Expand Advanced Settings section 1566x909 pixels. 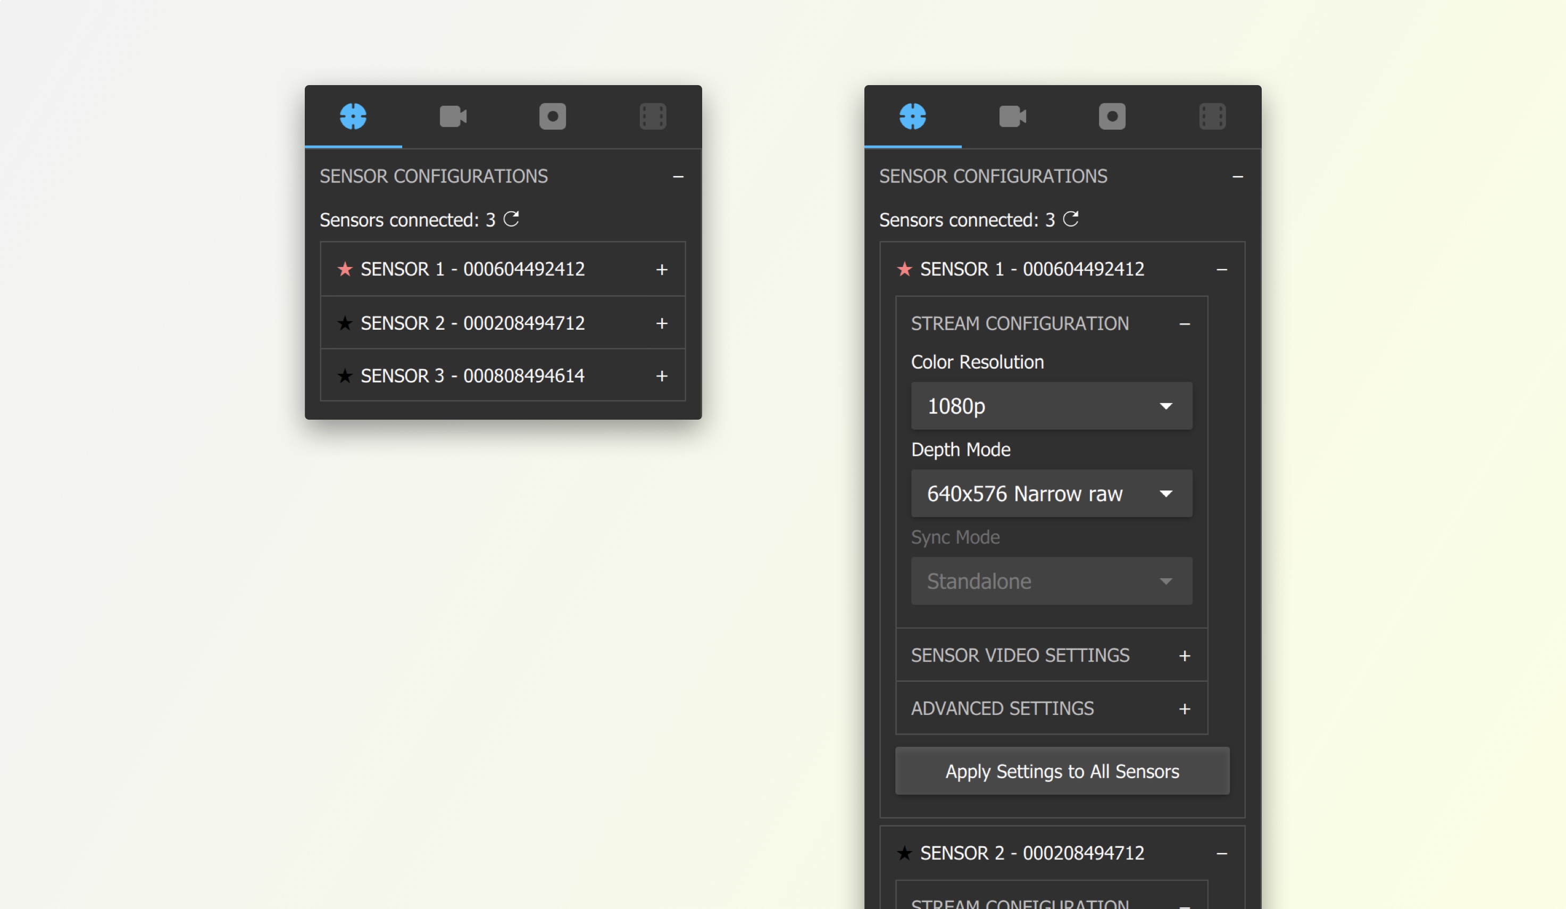(x=1184, y=709)
